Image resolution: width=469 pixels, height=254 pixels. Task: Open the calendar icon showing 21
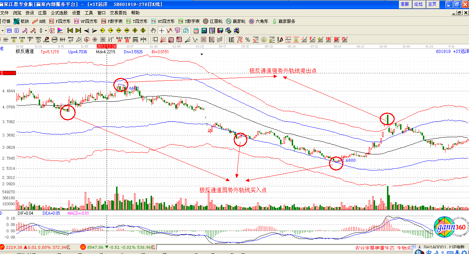point(196,31)
